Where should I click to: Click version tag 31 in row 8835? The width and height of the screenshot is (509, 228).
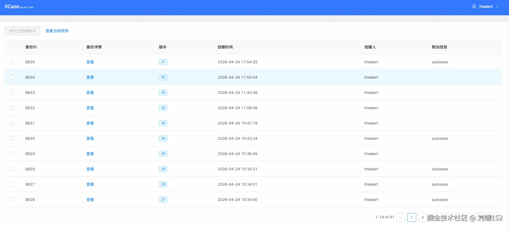(x=163, y=62)
